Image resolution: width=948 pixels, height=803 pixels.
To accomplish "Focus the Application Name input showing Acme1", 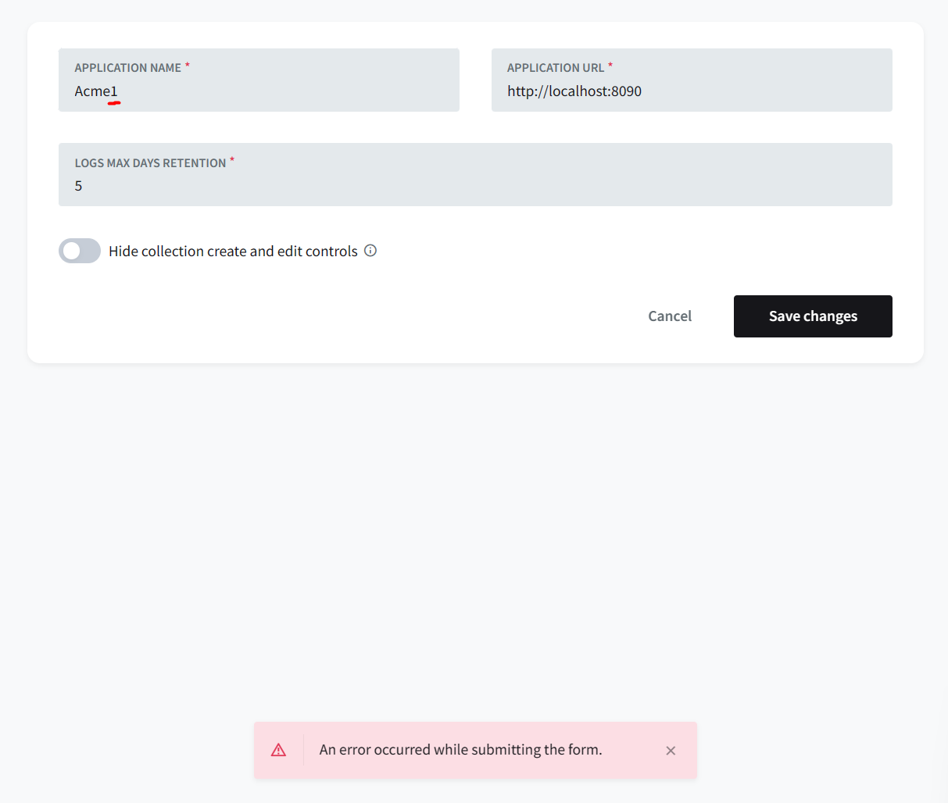I will (x=234, y=91).
